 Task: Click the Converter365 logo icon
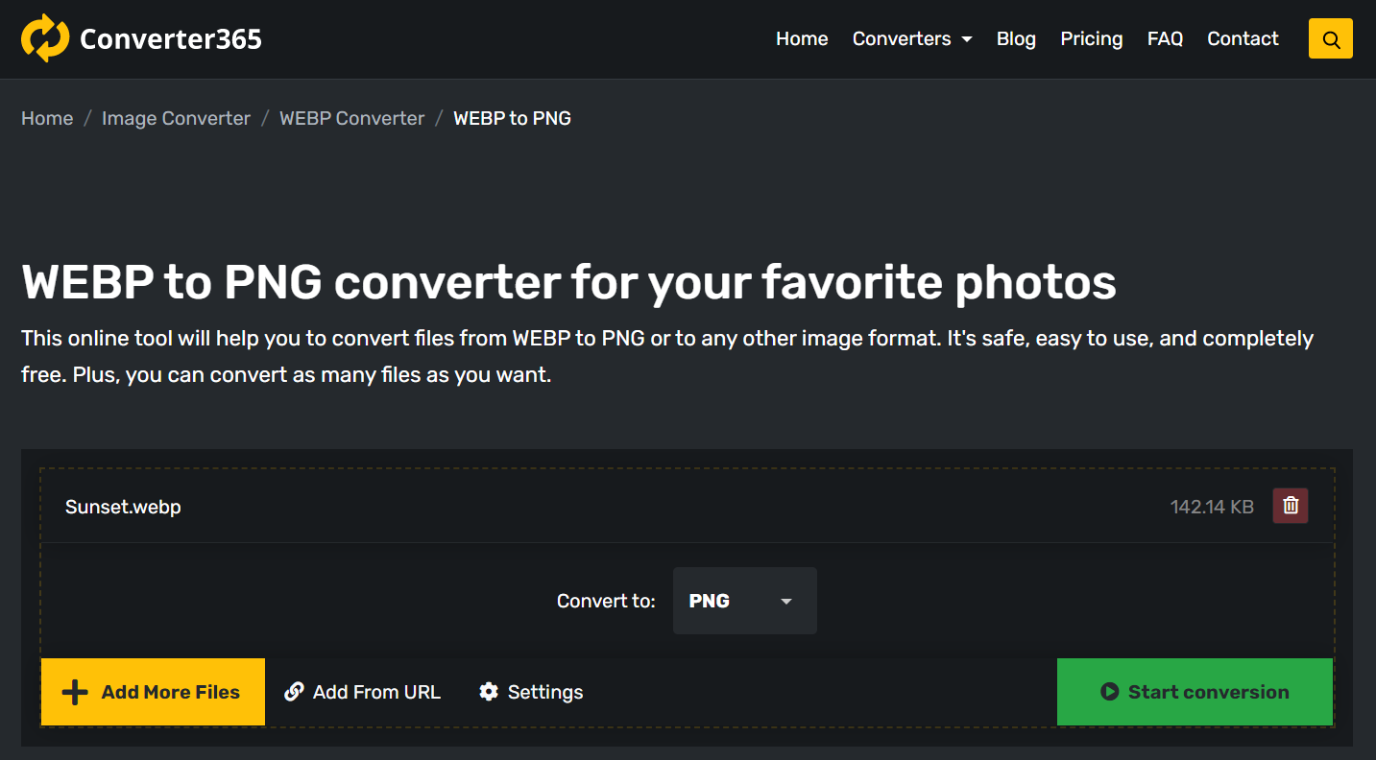coord(45,38)
